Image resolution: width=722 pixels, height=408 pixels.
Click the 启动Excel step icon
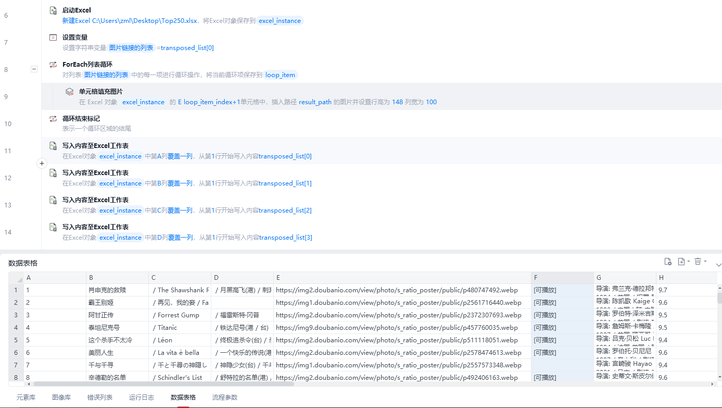coord(53,10)
